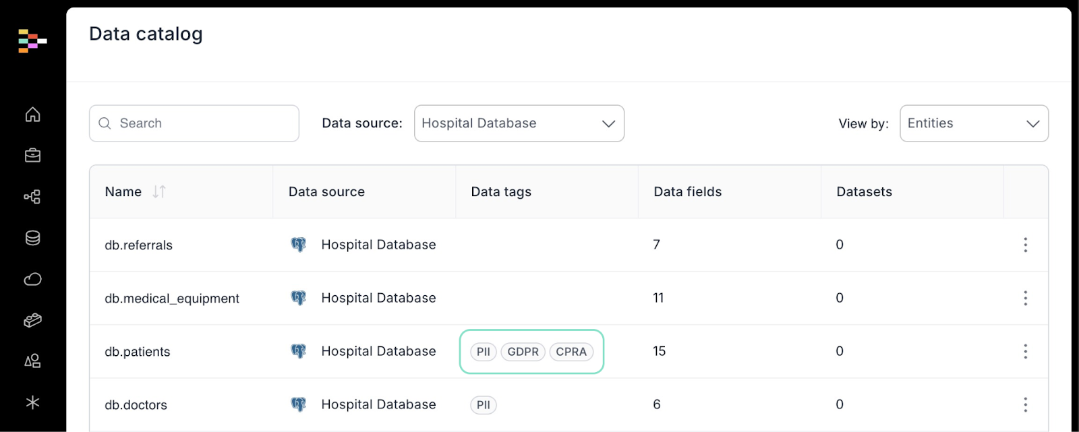This screenshot has height=432, width=1079.
Task: Click the PII tag on db.doctors
Action: pos(483,405)
